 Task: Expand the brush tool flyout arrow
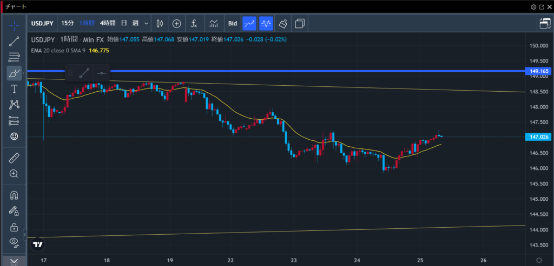pyautogui.click(x=23, y=73)
